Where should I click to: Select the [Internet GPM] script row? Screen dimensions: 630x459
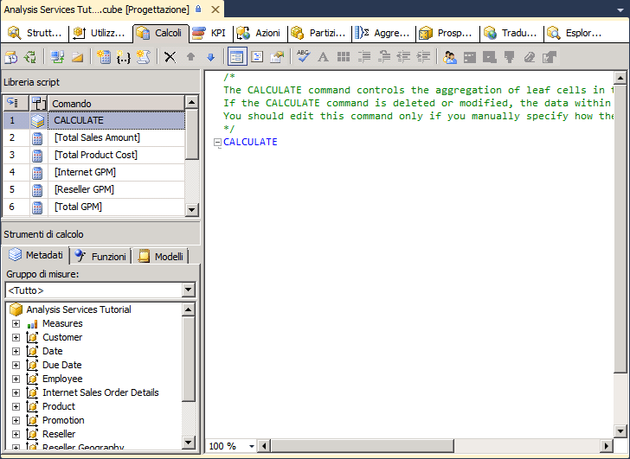click(x=84, y=173)
